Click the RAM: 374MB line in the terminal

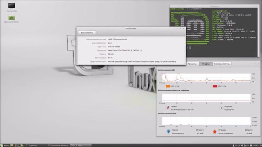tap(223, 40)
